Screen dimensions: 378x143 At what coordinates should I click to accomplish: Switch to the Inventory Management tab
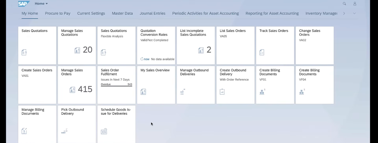321,13
